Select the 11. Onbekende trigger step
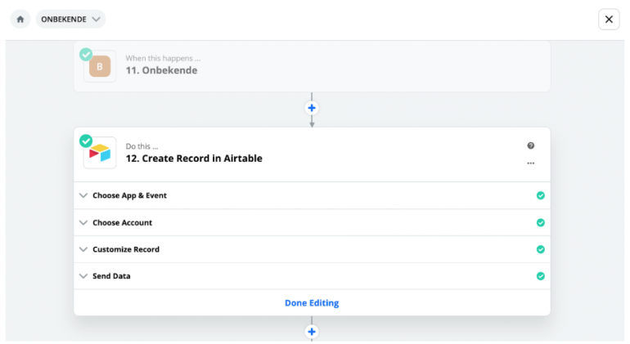 [x=312, y=66]
